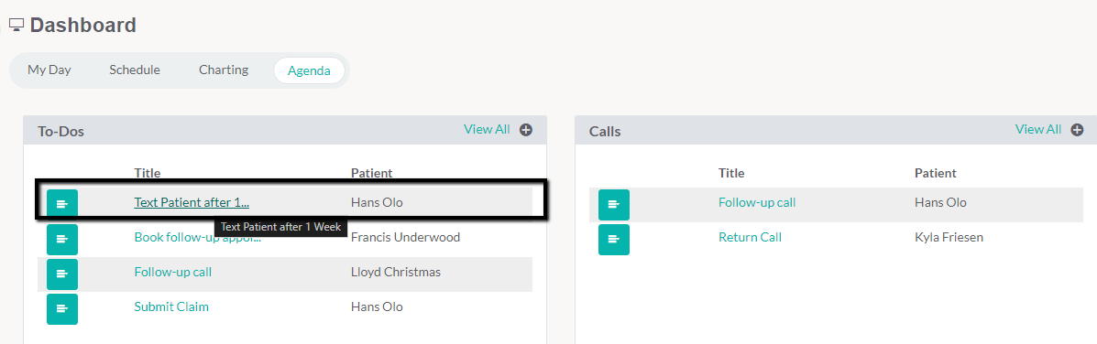This screenshot has height=344, width=1097.
Task: Open note icon for Text Patient to-do
Action: [62, 204]
